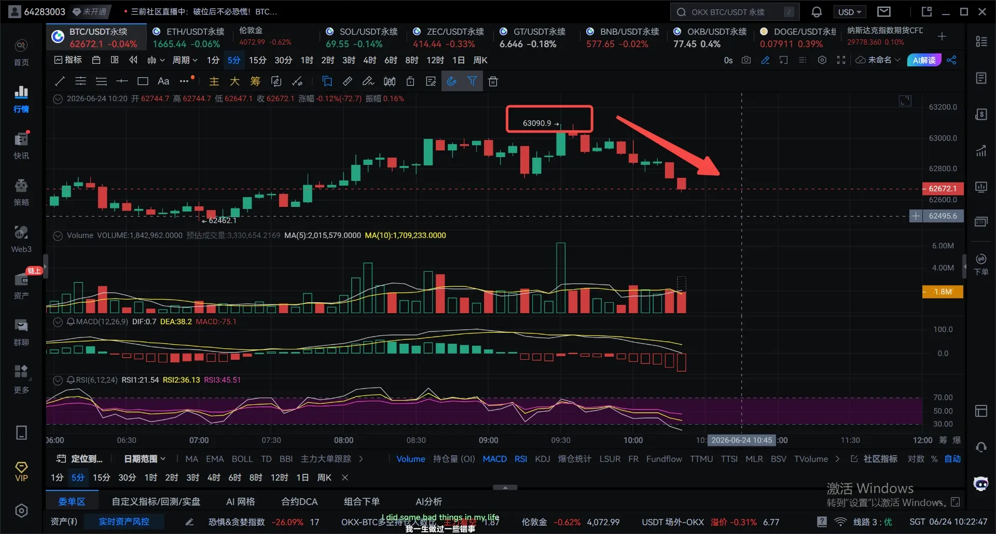Switch to ETH/USDT永续 tab
The image size is (996, 534).
[x=189, y=37]
